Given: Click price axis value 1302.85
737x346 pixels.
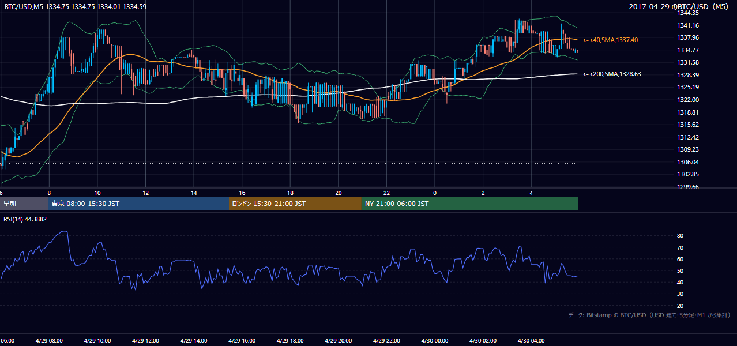Looking at the screenshot, I should pyautogui.click(x=689, y=174).
